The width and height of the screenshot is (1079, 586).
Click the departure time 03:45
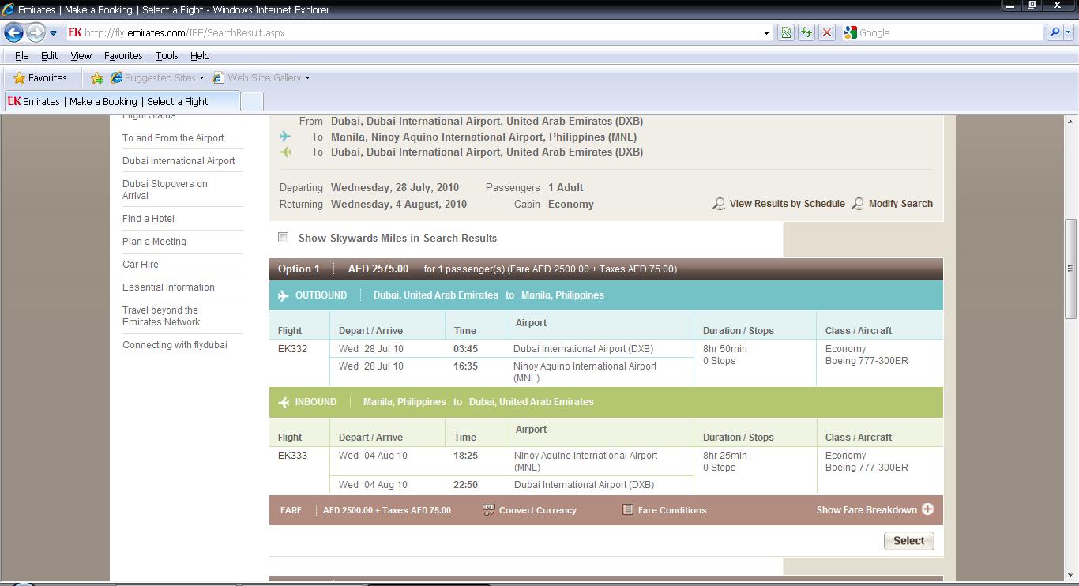(x=465, y=349)
